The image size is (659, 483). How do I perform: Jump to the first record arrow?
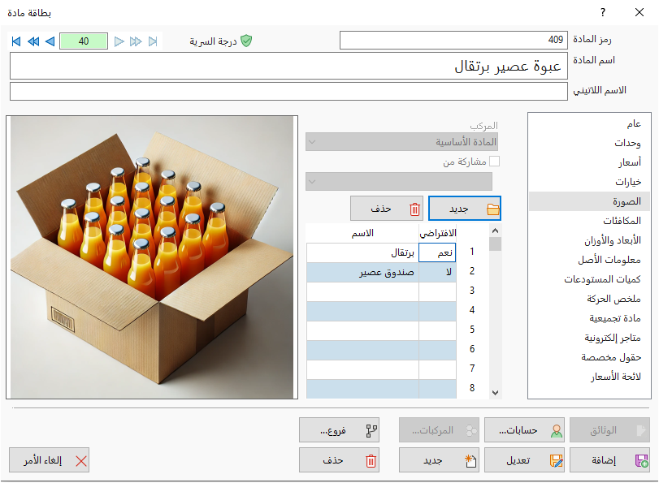tap(16, 41)
